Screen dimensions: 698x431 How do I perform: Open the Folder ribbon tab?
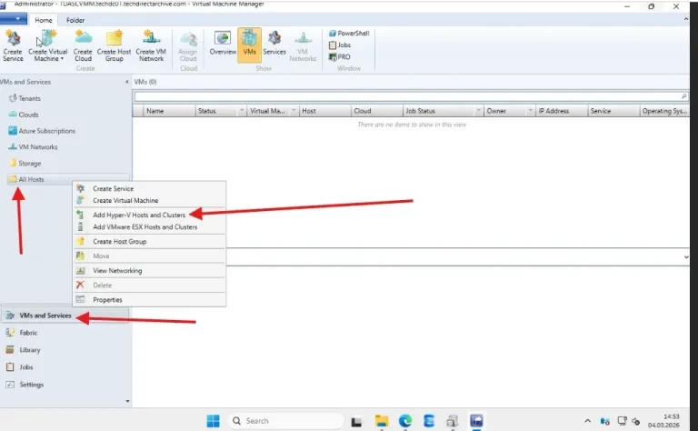[75, 20]
